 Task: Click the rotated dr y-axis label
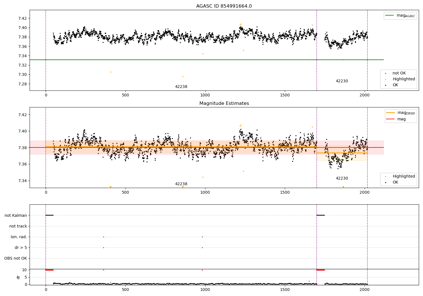tap(18, 277)
